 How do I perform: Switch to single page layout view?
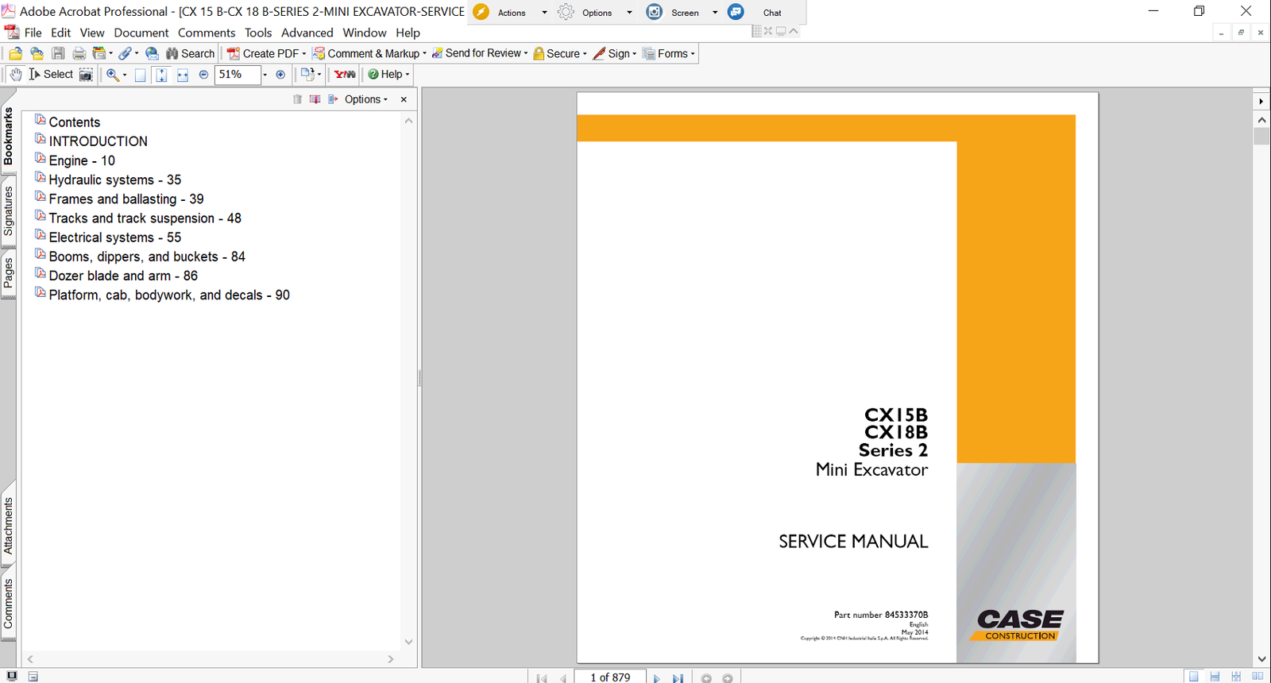point(1193,677)
